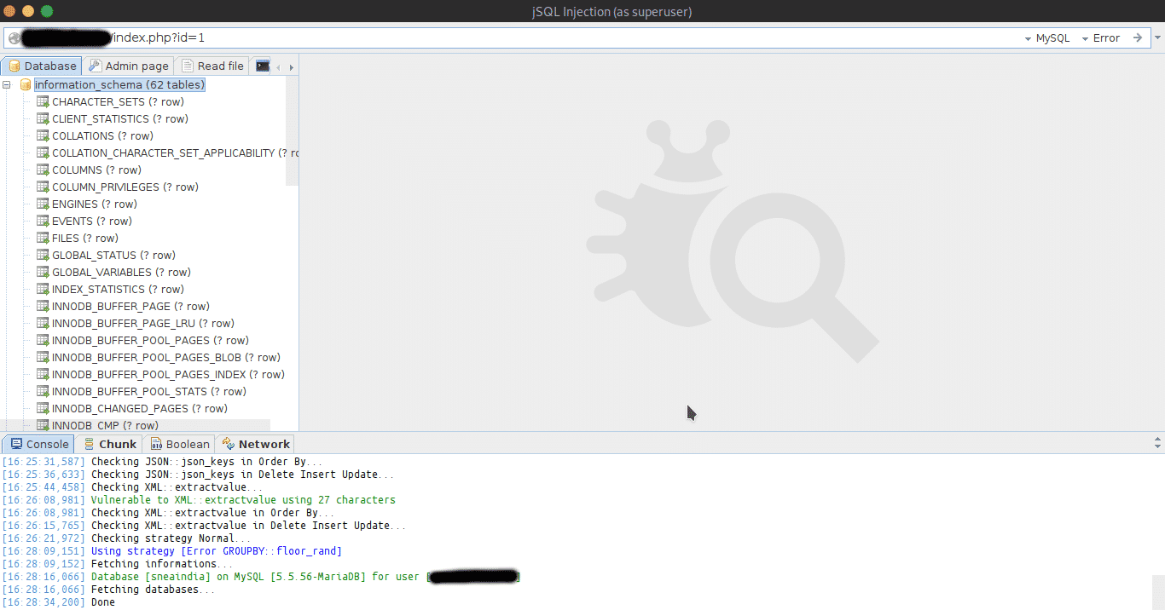
Task: Open the Network tab in the bottom panel
Action: pos(256,444)
